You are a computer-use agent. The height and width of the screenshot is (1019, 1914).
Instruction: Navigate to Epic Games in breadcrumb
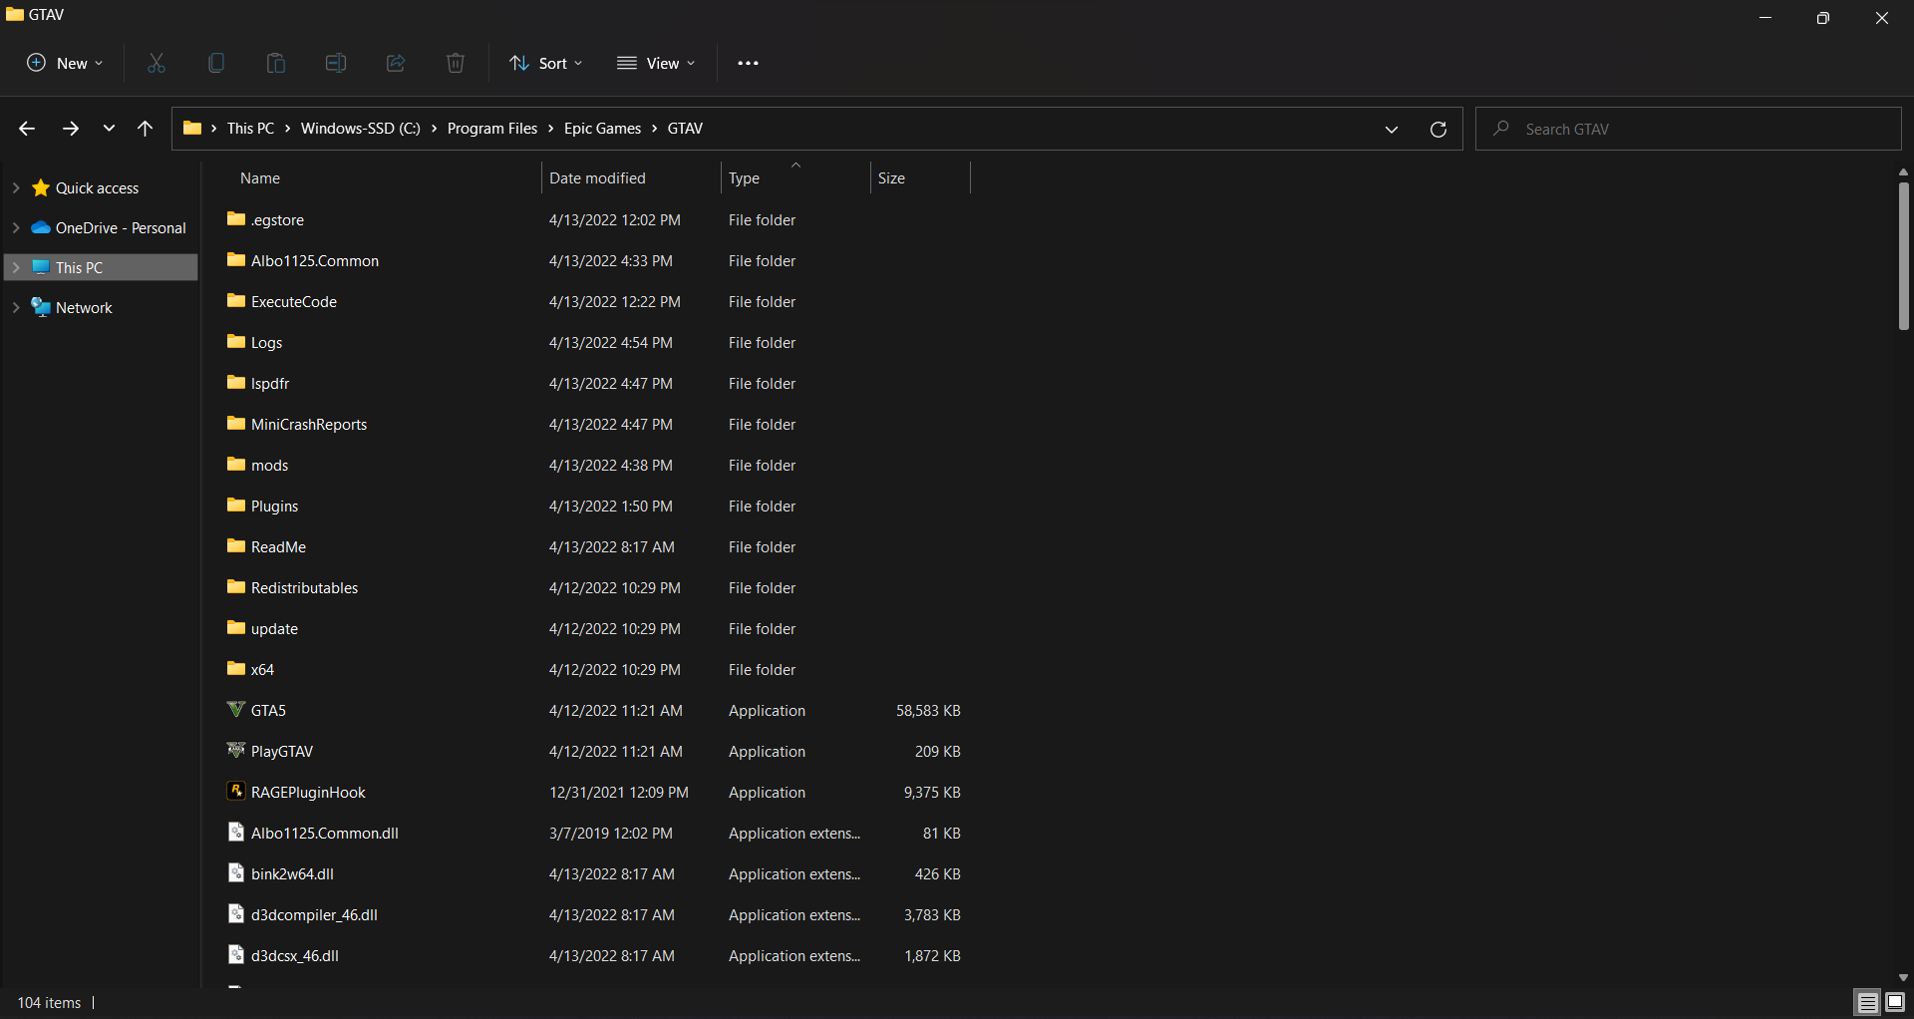(x=602, y=129)
